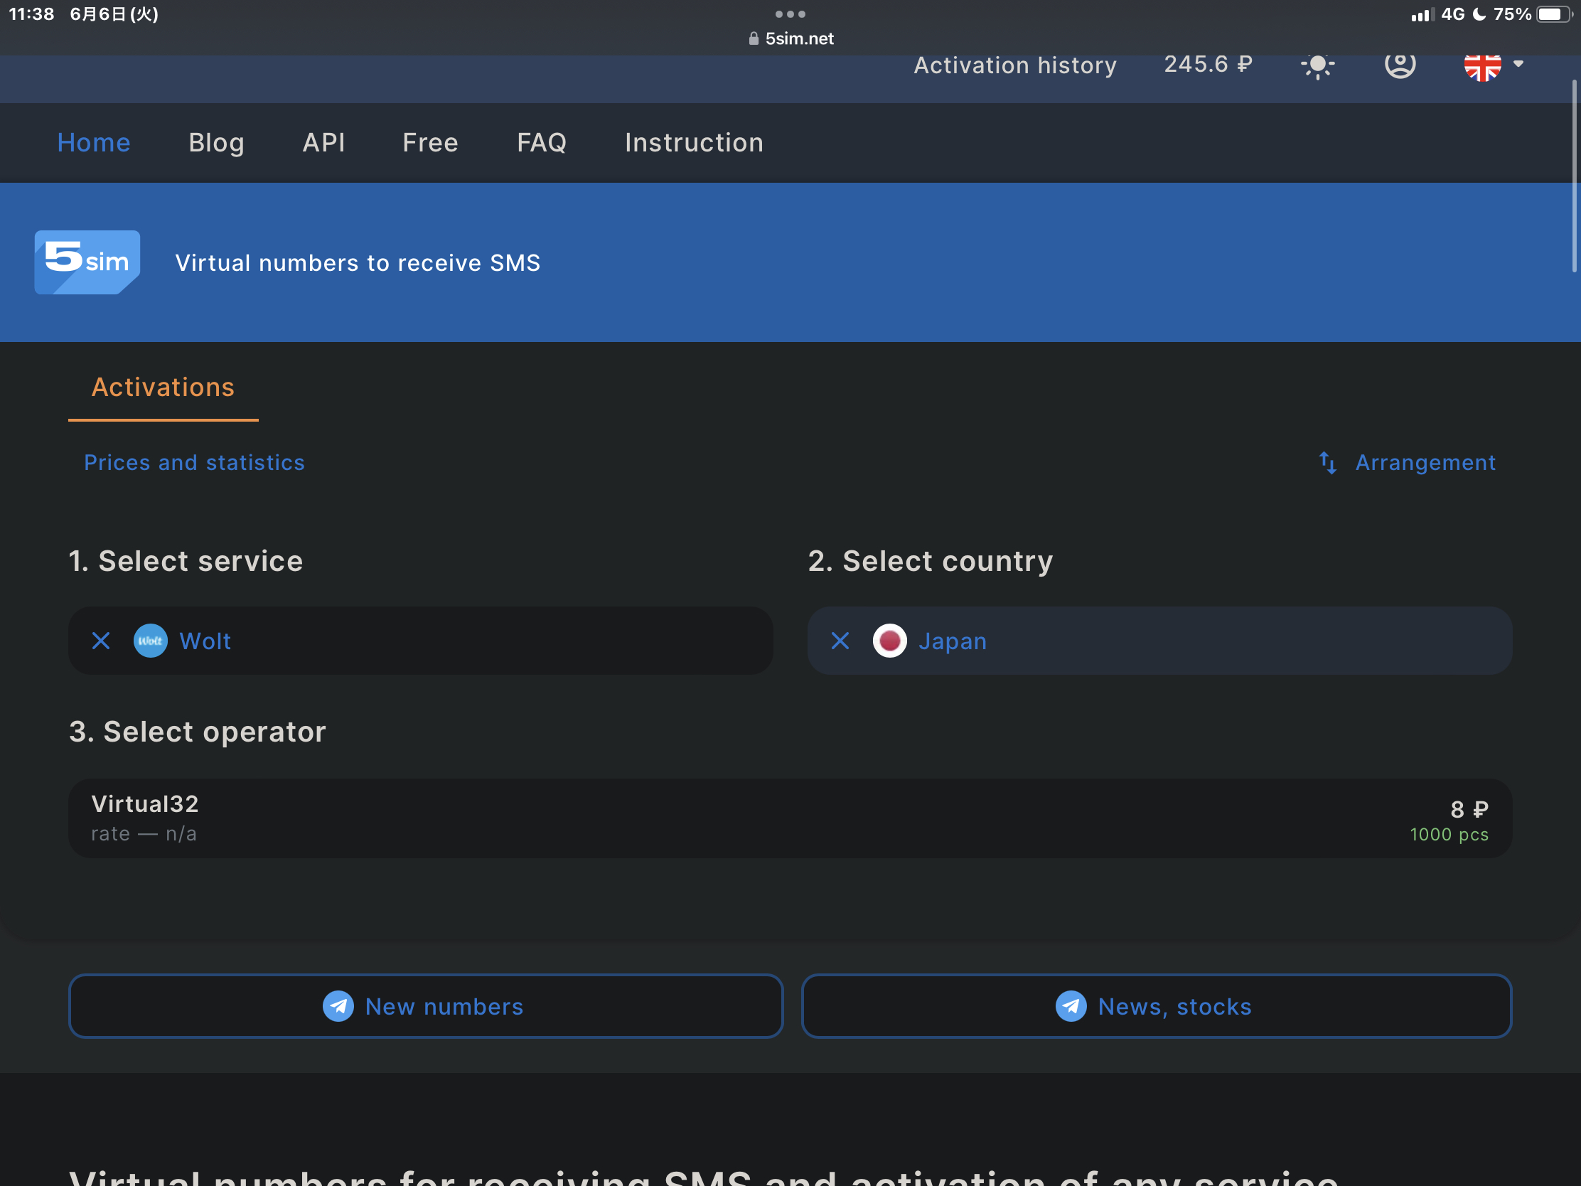The height and width of the screenshot is (1186, 1581).
Task: Open the Activations tab
Action: (x=163, y=388)
